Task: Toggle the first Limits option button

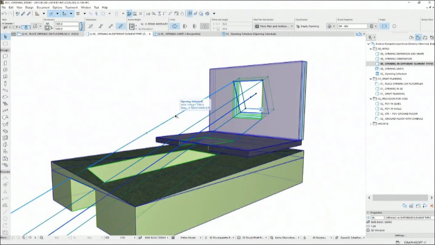Action: coord(175,26)
